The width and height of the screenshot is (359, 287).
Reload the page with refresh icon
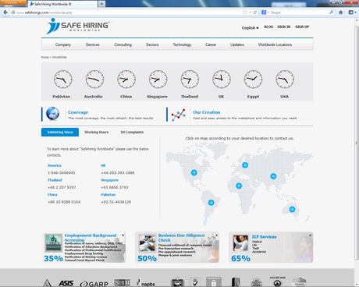(x=255, y=12)
